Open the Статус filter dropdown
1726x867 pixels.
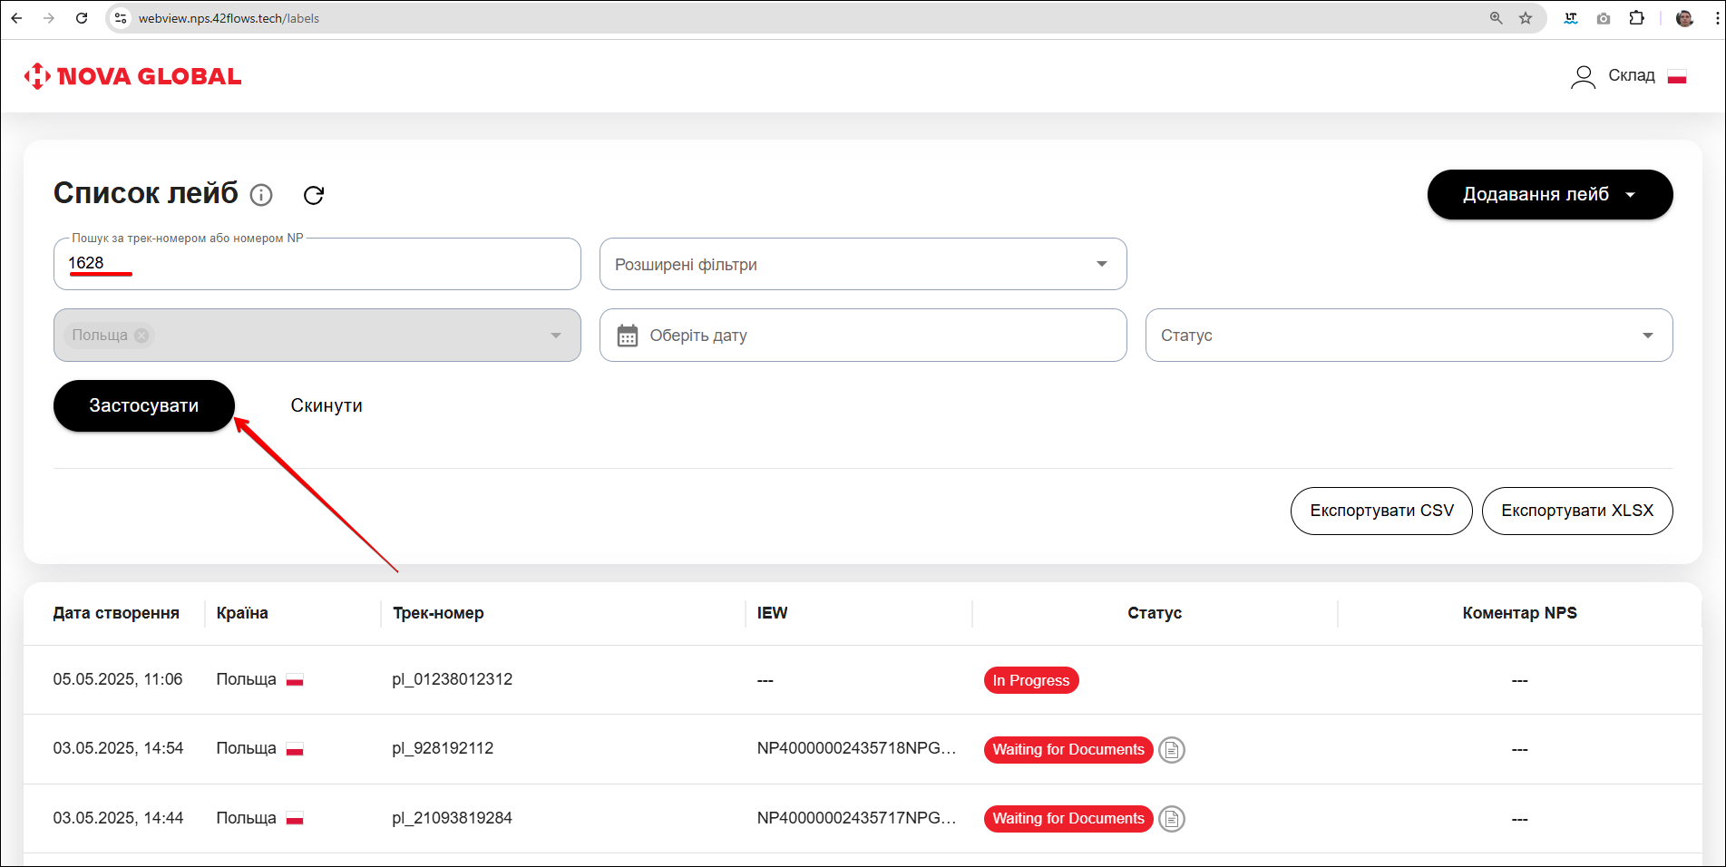[1408, 336]
